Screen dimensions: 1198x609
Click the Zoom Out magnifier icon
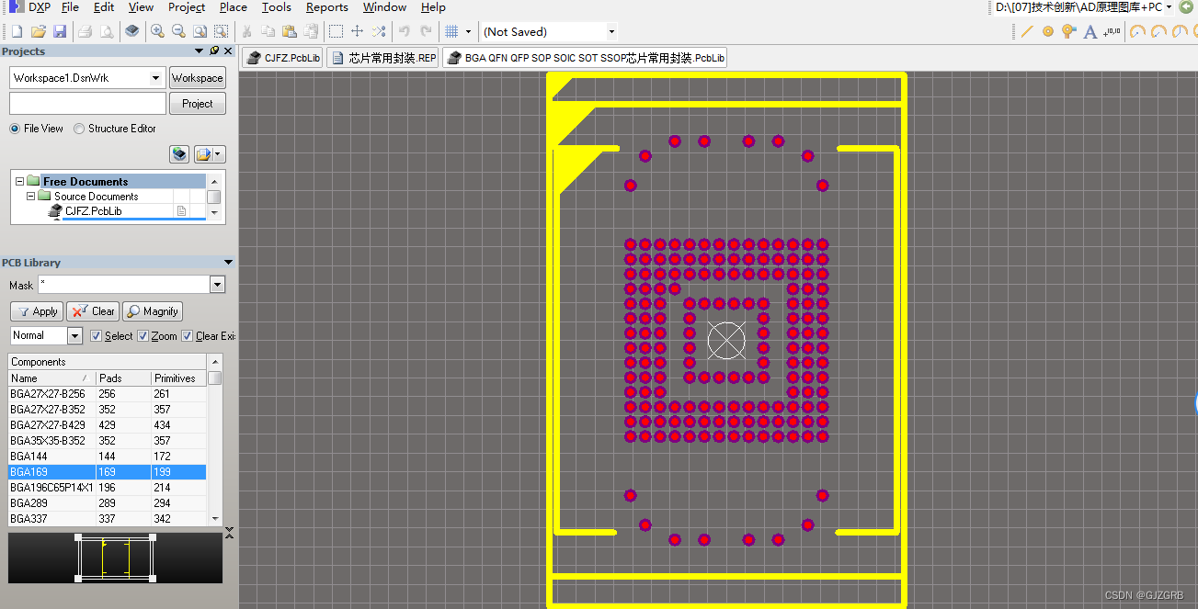(178, 31)
